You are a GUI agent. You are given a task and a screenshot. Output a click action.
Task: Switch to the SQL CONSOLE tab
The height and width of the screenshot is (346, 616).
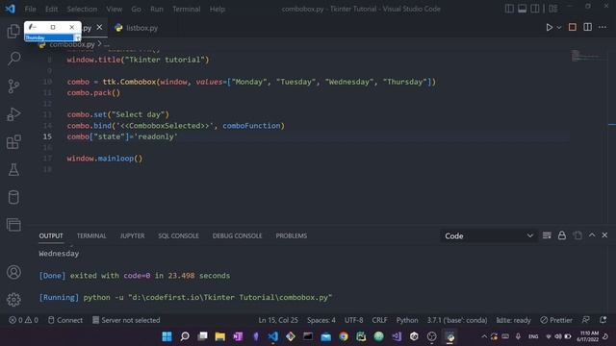pyautogui.click(x=178, y=235)
